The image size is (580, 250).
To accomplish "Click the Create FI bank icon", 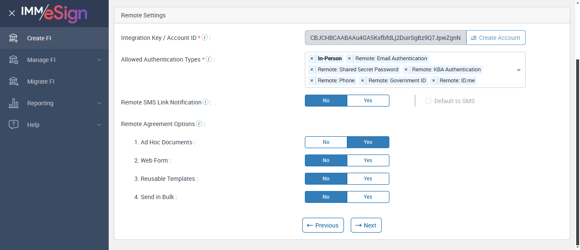I will (14, 38).
